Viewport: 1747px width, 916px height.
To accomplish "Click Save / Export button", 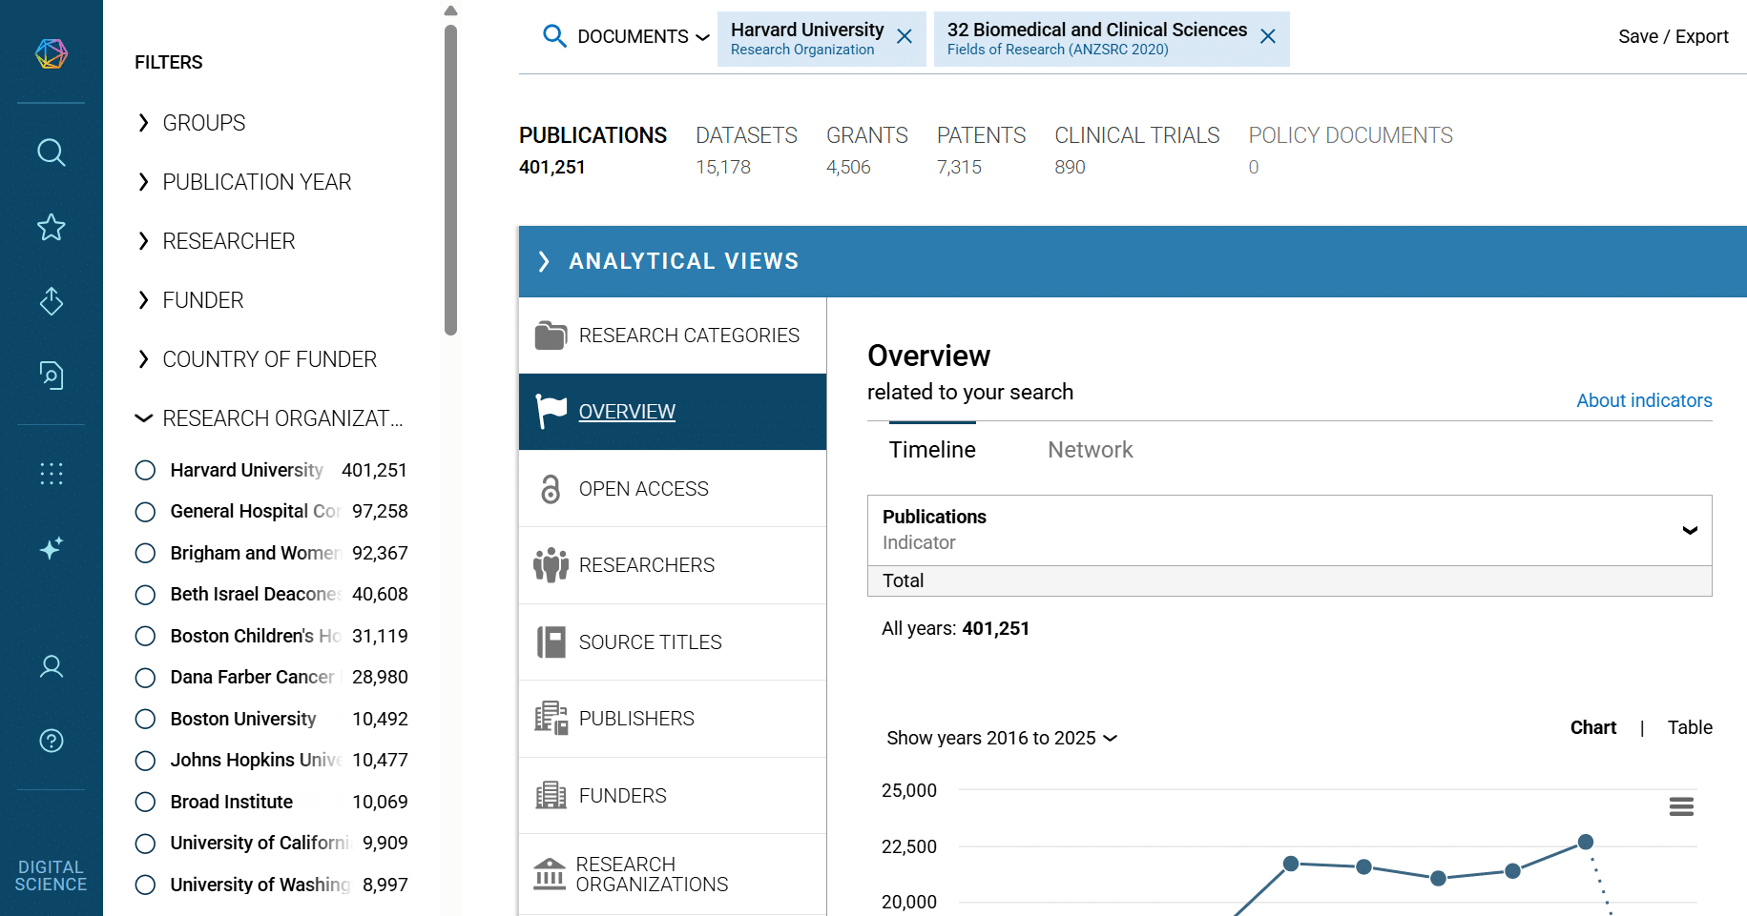I will coord(1673,36).
